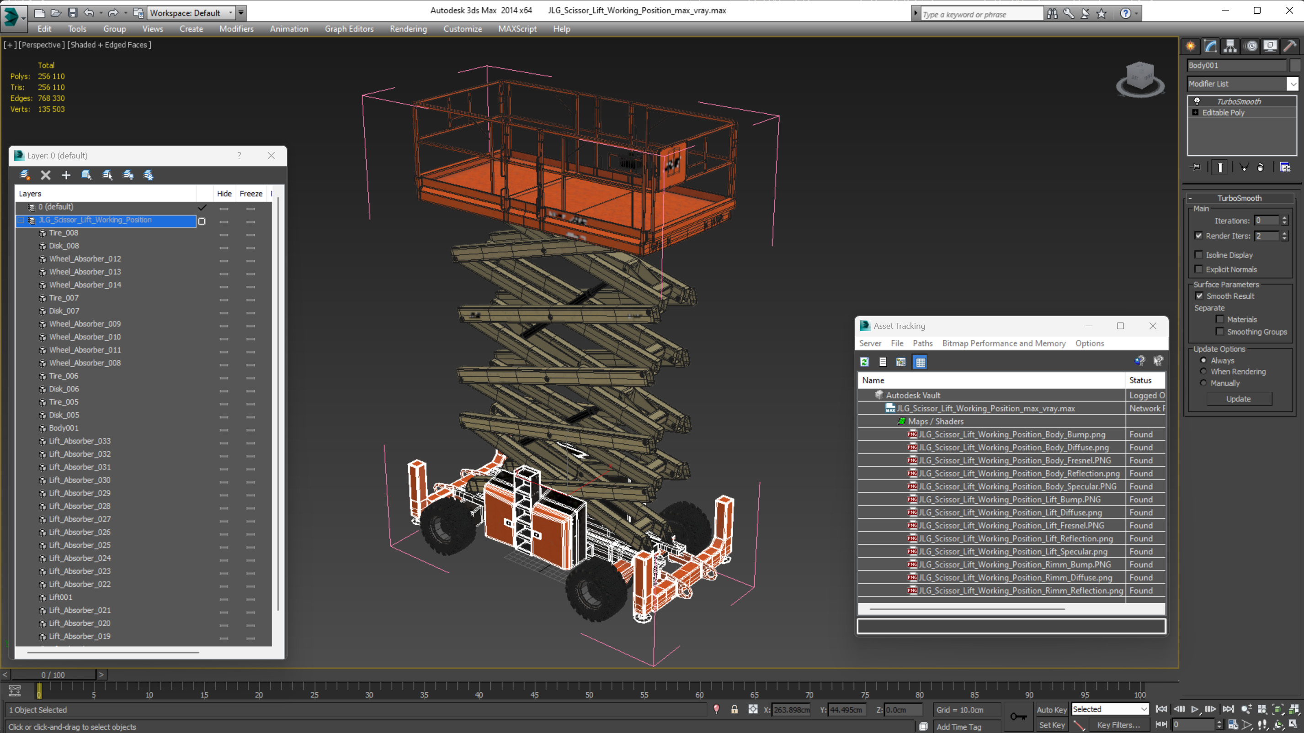The height and width of the screenshot is (733, 1304).
Task: Switch Asset Tracking to table view icon
Action: click(x=920, y=362)
